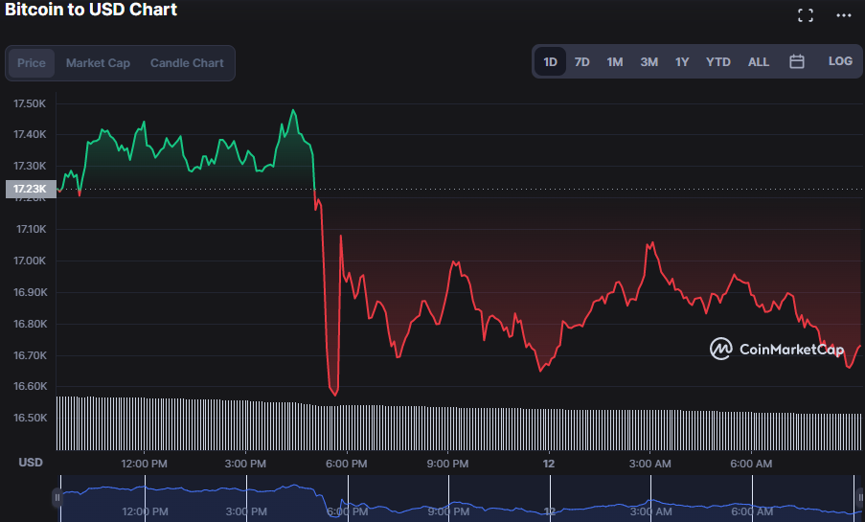Viewport: 865px width, 522px height.
Task: Select the 1M time range
Action: [x=615, y=61]
